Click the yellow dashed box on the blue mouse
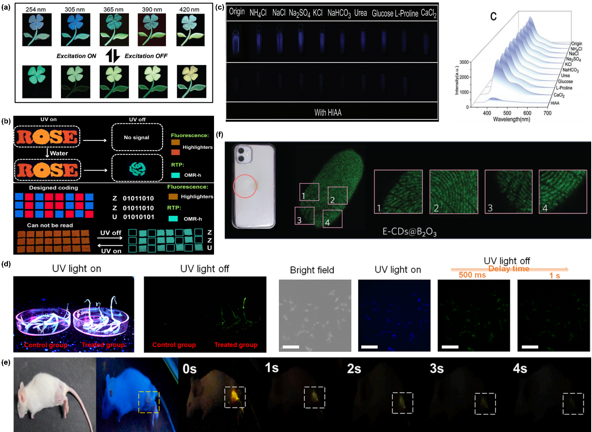Screen dimensions: 592x432 [149, 402]
